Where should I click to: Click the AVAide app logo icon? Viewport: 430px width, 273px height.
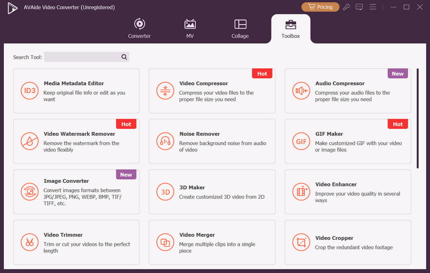(x=12, y=8)
